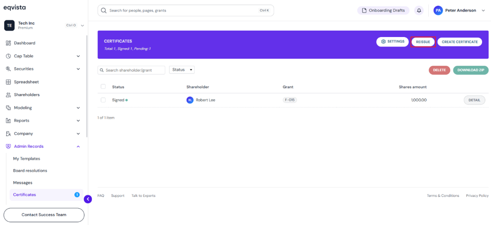
Task: Expand the Reports submenu chevron
Action: pos(78,121)
